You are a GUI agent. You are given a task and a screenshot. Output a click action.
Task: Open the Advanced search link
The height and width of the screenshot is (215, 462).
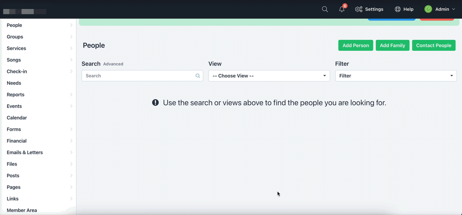click(x=113, y=64)
